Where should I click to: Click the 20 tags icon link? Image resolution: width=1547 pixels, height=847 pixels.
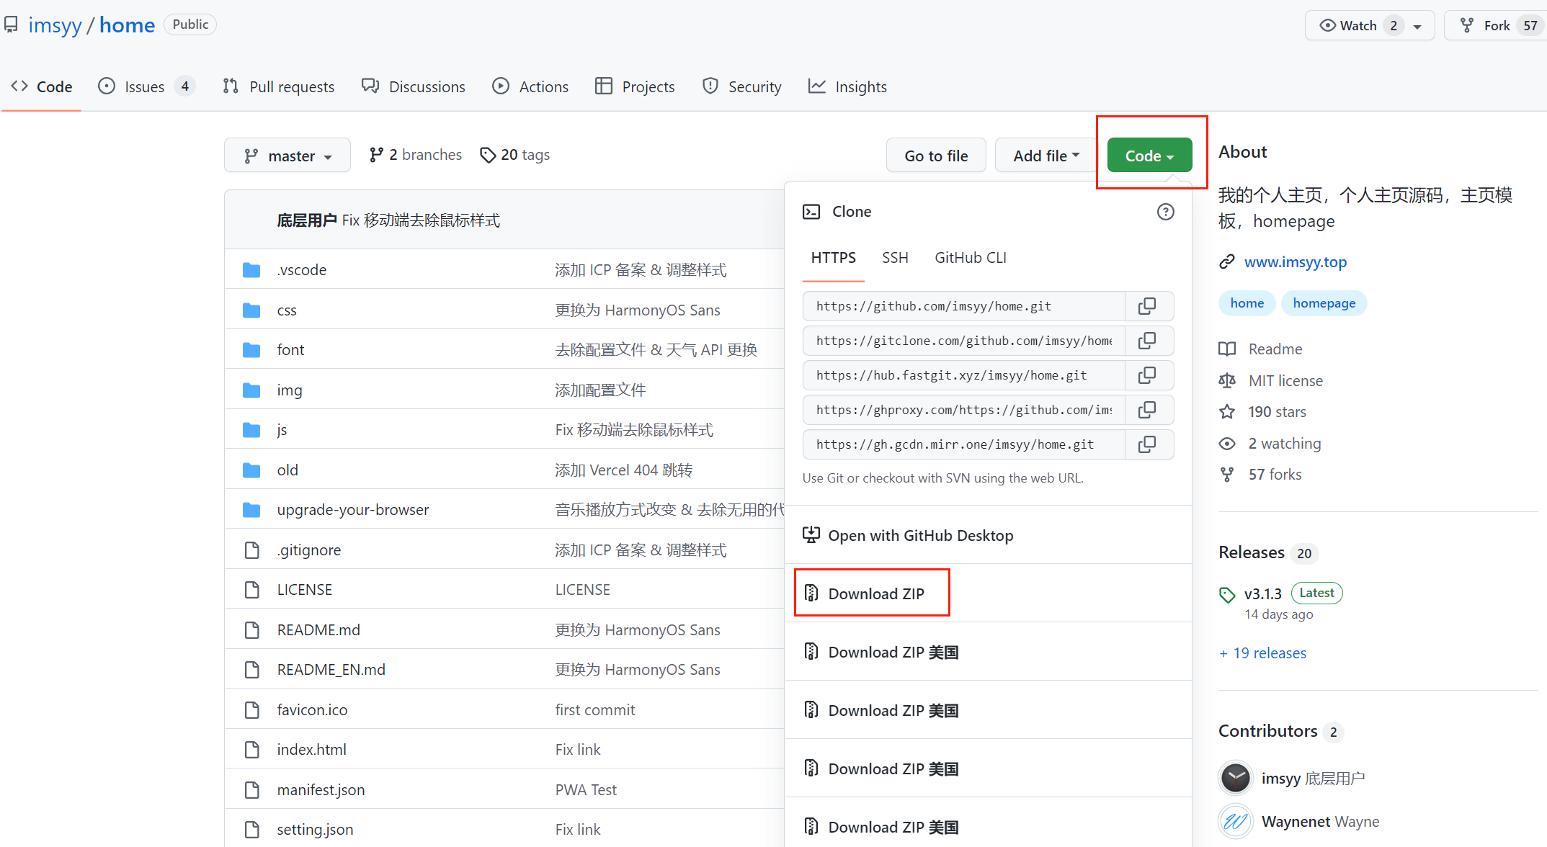pos(488,155)
